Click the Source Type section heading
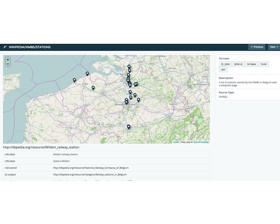280x224 pixels. (226, 92)
